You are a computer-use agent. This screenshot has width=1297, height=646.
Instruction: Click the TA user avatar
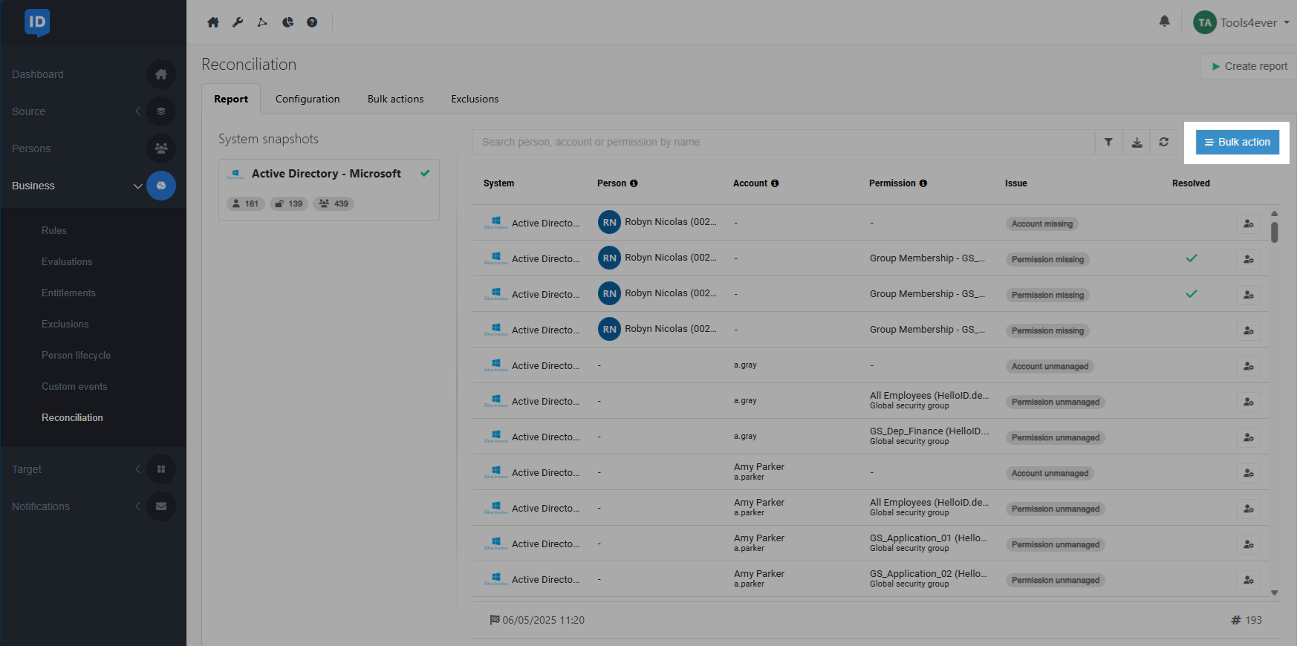click(1205, 22)
